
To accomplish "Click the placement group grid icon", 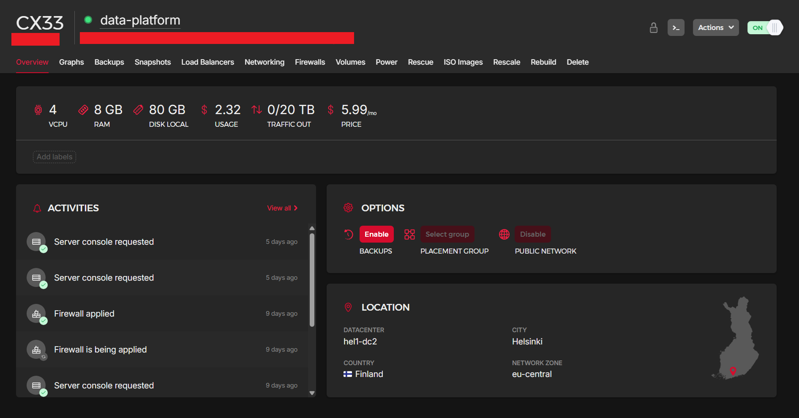I will point(409,235).
